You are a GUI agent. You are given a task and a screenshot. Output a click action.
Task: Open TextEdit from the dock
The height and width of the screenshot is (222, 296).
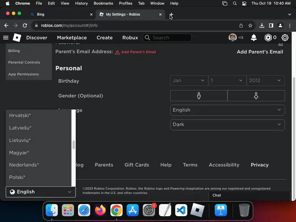click(x=165, y=210)
